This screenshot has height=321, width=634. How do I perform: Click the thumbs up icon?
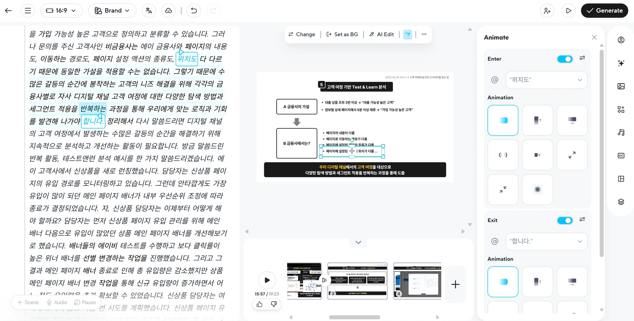tap(260, 304)
